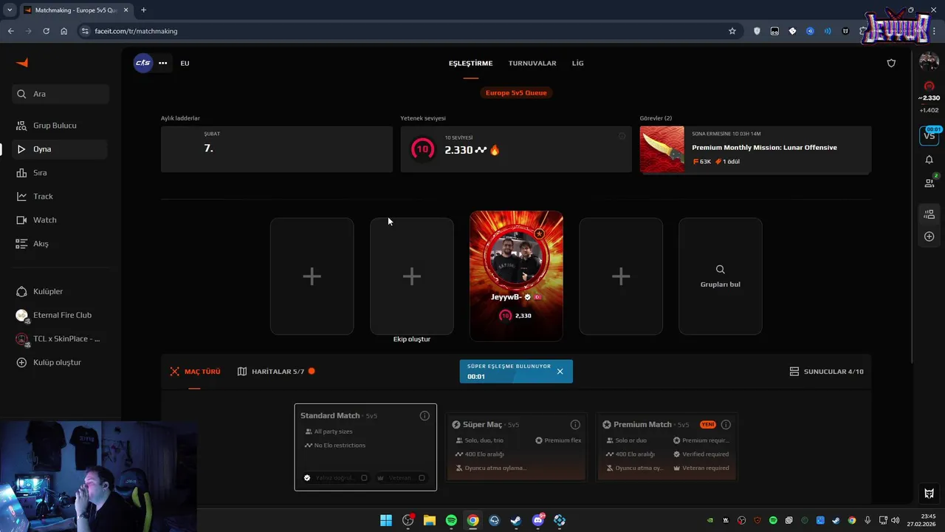
Task: Click plus circle icon in right rail
Action: point(929,236)
